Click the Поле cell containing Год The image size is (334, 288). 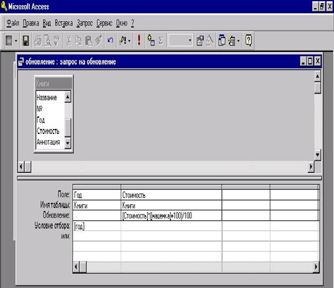(96, 195)
